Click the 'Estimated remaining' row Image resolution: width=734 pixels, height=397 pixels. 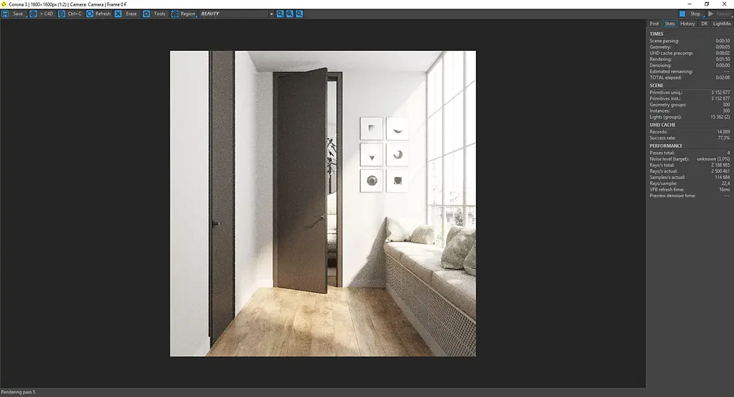click(x=690, y=71)
